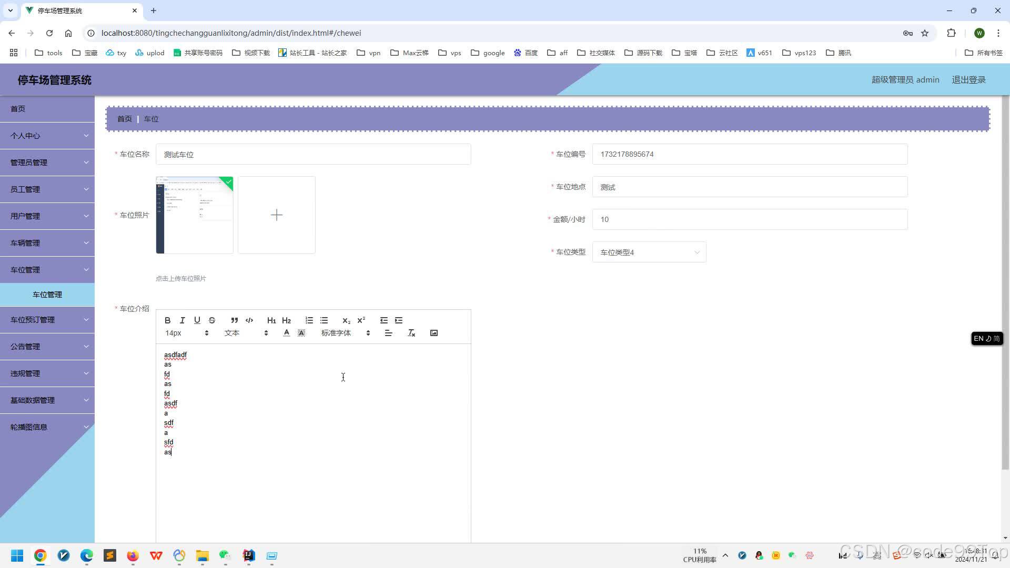This screenshot has height=568, width=1010.
Task: Open the 车位类型 dropdown
Action: (x=649, y=252)
